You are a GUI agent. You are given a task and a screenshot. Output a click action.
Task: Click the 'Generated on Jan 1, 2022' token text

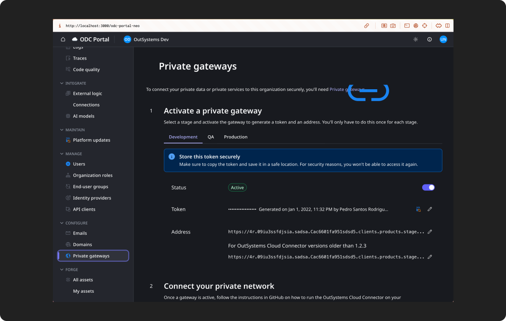pos(324,209)
